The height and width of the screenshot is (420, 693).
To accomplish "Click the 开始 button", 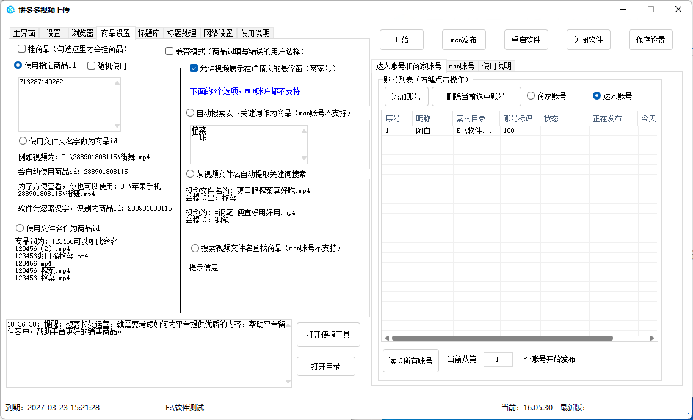I will 402,40.
